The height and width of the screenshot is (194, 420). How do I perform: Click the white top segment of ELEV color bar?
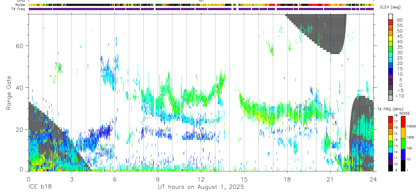pyautogui.click(x=390, y=16)
